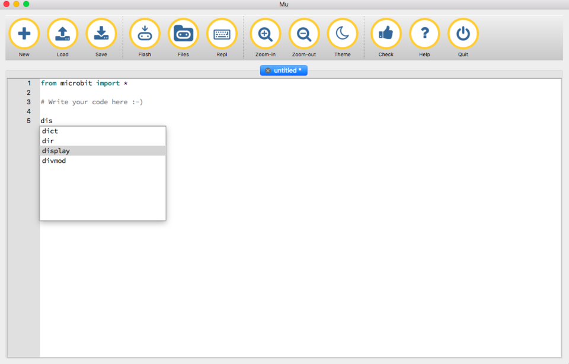This screenshot has height=364, width=569.
Task: Click line number 3 in the margin
Action: 28,102
